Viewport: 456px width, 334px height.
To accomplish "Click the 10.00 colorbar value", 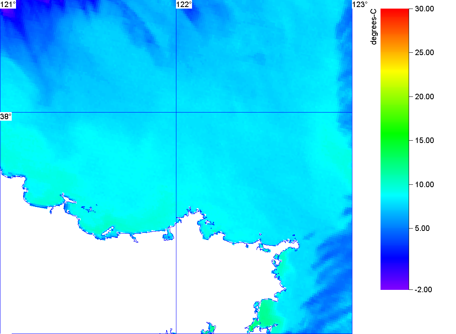I will pos(424,184).
